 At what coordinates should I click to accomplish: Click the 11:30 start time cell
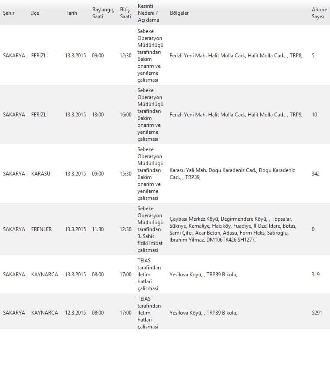[x=98, y=229]
